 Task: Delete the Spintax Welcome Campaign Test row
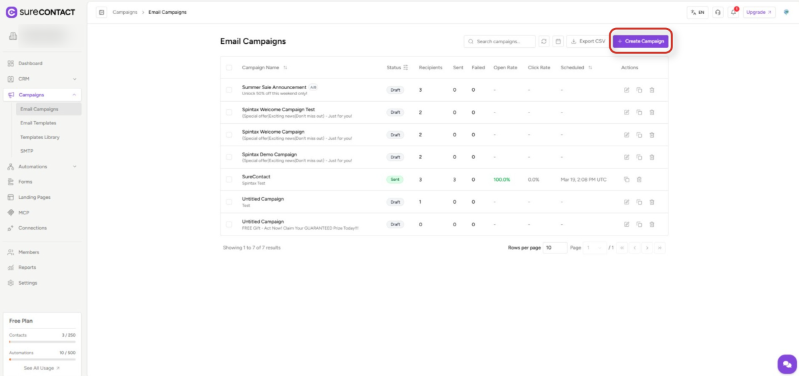point(652,112)
